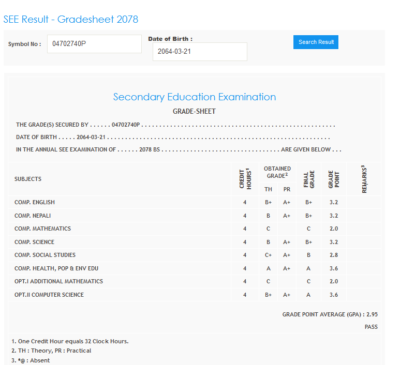Click the COMP. MATHEMATICS subject name
The width and height of the screenshot is (400, 365).
[42, 229]
